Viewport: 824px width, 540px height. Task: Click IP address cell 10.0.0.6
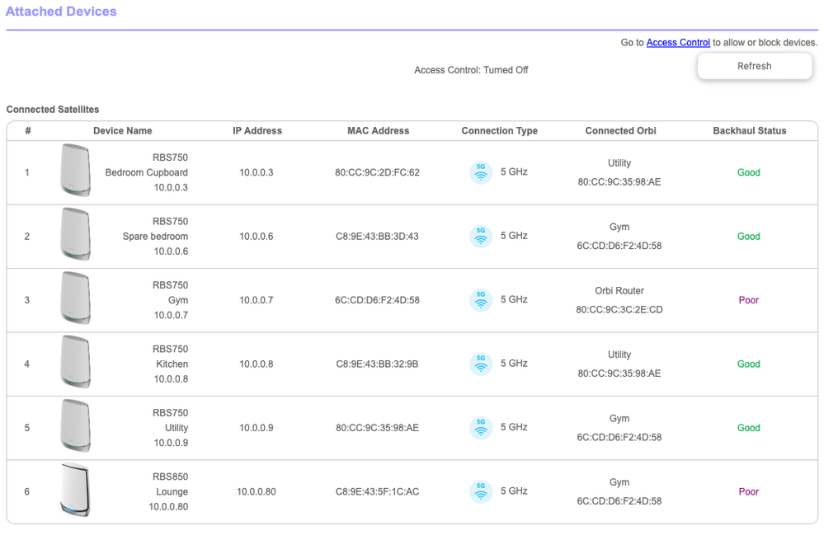[257, 237]
